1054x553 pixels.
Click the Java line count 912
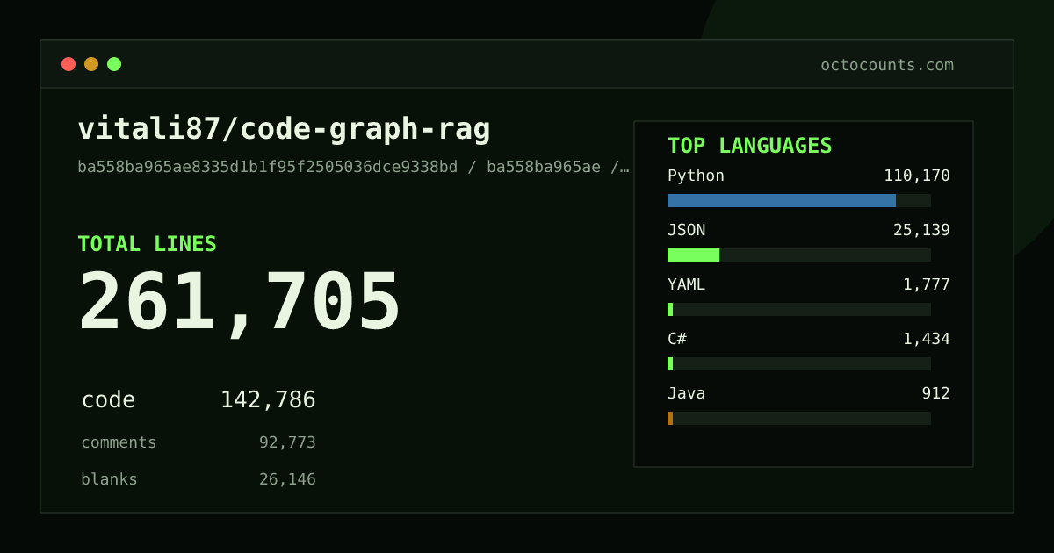[935, 393]
